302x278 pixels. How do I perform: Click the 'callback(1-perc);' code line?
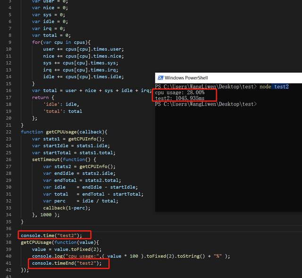coord(67,208)
